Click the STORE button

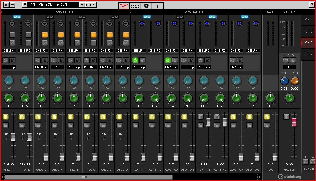(x=91, y=5)
